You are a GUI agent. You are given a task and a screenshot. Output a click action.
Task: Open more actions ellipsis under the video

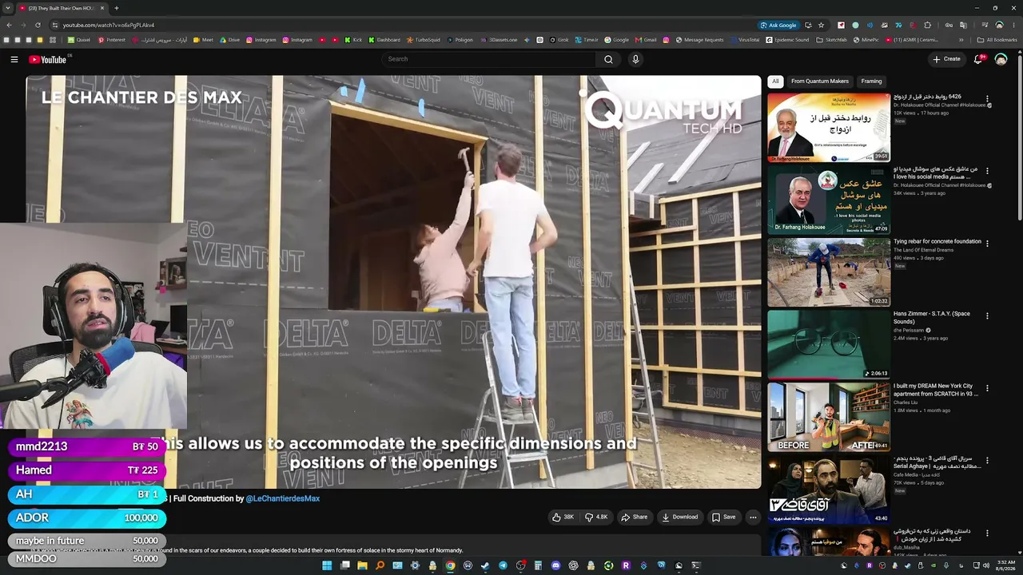[x=753, y=517]
